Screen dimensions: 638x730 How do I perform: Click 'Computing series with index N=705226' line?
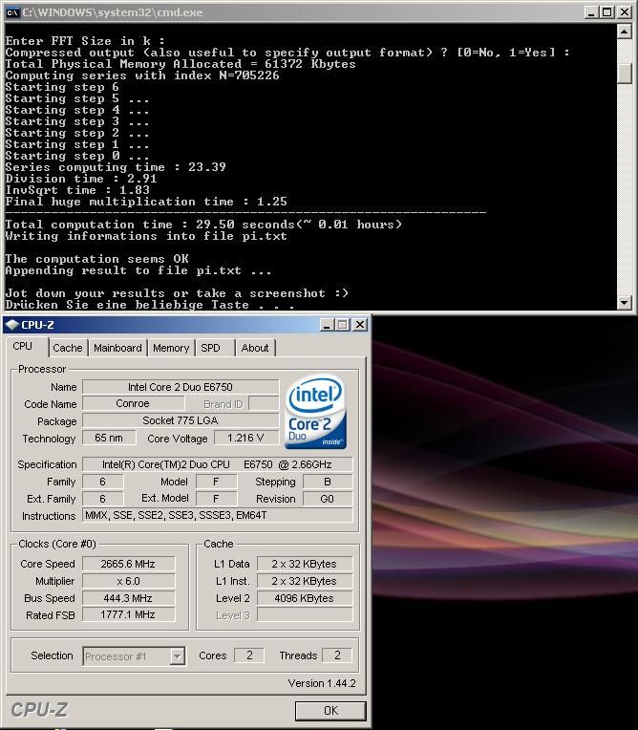(x=142, y=75)
